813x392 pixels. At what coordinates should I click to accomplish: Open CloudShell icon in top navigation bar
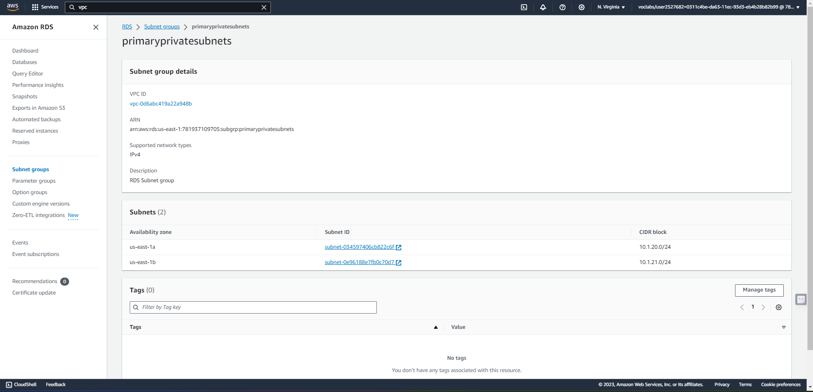click(524, 7)
